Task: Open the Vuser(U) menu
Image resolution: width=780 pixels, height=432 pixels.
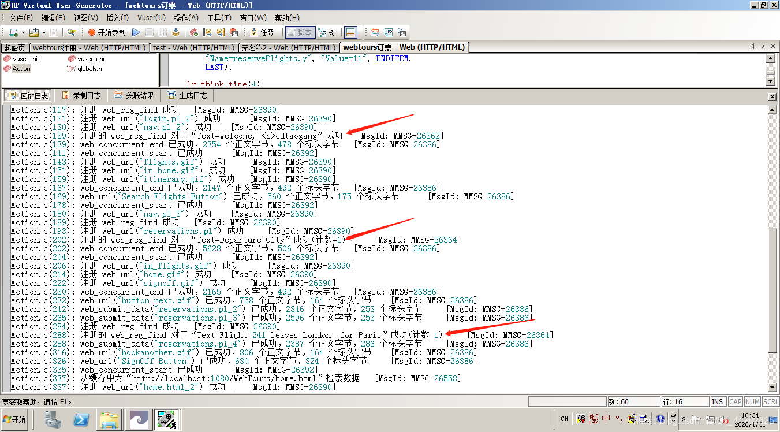Action: 151,18
